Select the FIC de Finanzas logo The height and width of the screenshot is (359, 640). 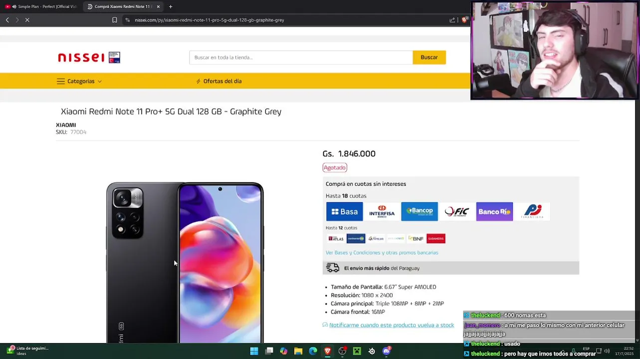click(457, 211)
